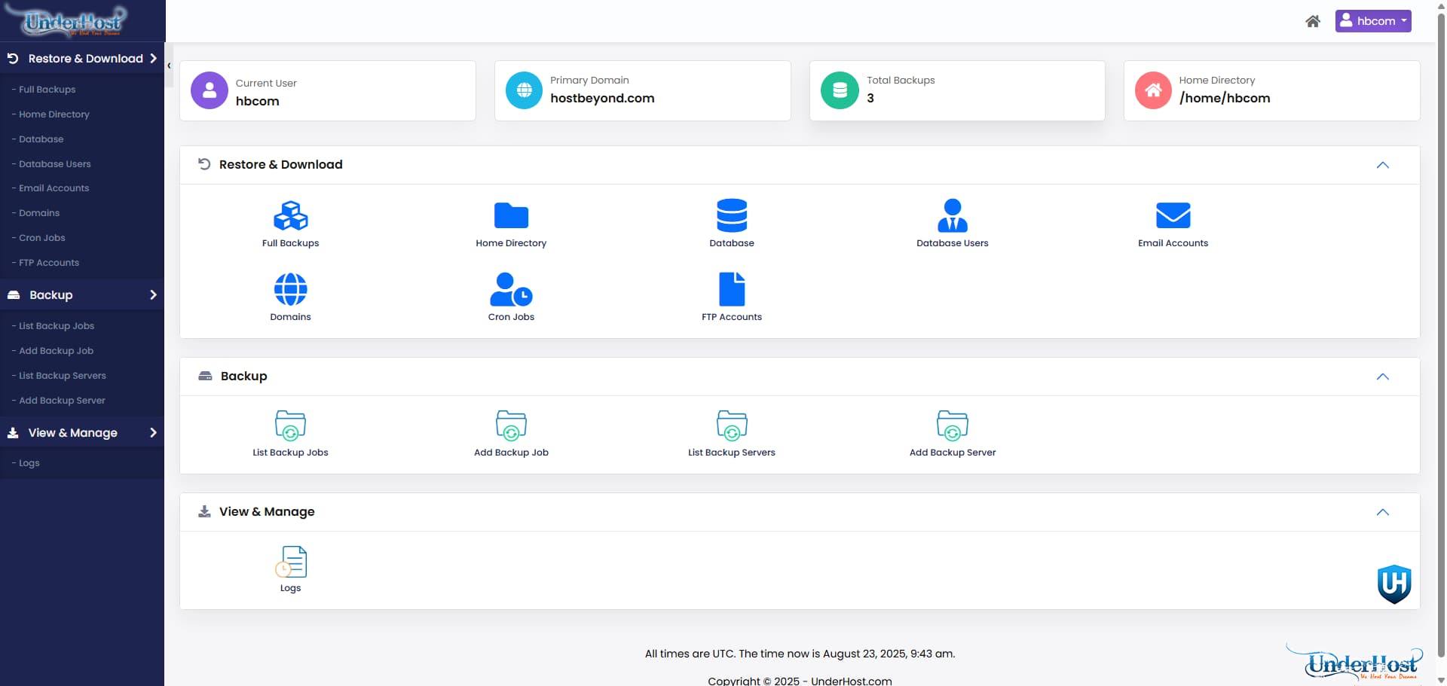Open the Email Accounts envelope icon

pyautogui.click(x=1173, y=216)
